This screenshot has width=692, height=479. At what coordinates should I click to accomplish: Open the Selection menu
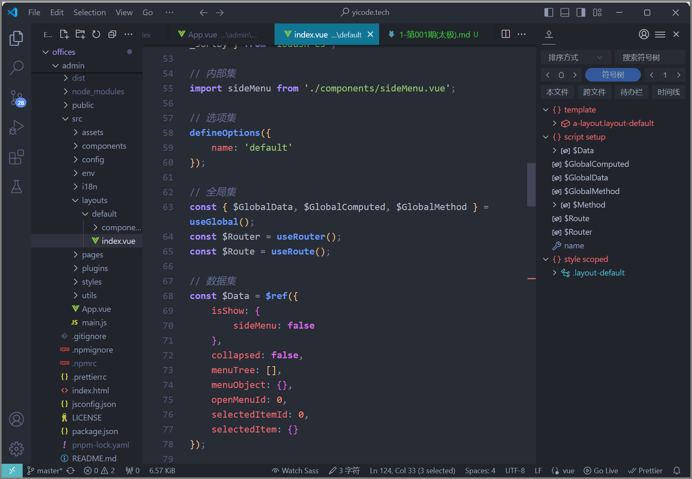89,12
